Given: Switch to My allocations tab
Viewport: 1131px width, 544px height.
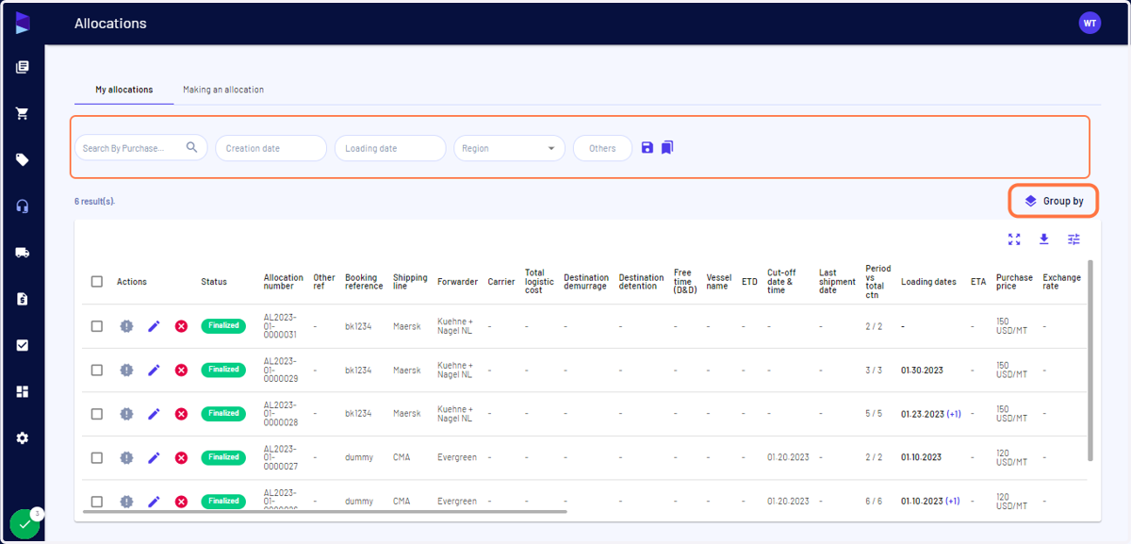Looking at the screenshot, I should 123,90.
